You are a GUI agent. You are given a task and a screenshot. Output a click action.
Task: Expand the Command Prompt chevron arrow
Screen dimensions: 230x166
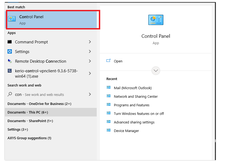point(90,42)
